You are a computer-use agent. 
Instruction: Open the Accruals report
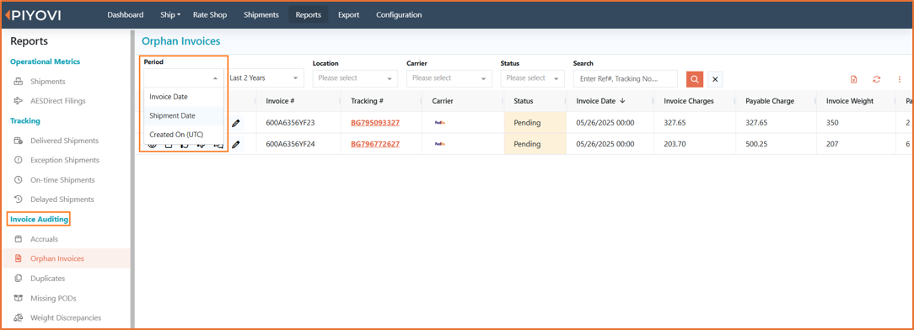tap(45, 239)
